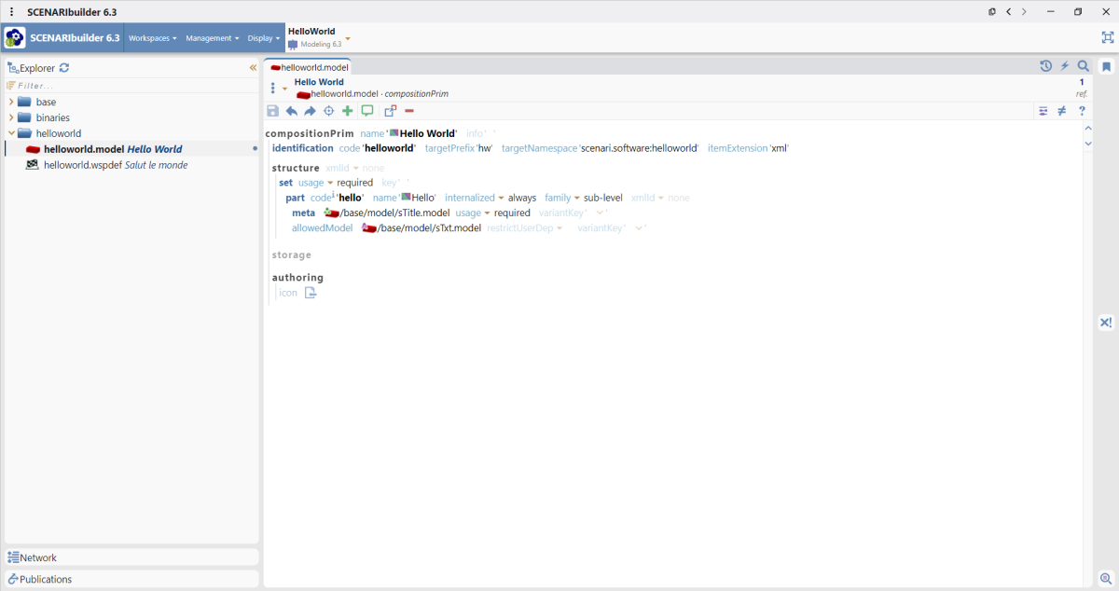This screenshot has width=1119, height=591.
Task: Select the helloworld.model tab
Action: (308, 66)
